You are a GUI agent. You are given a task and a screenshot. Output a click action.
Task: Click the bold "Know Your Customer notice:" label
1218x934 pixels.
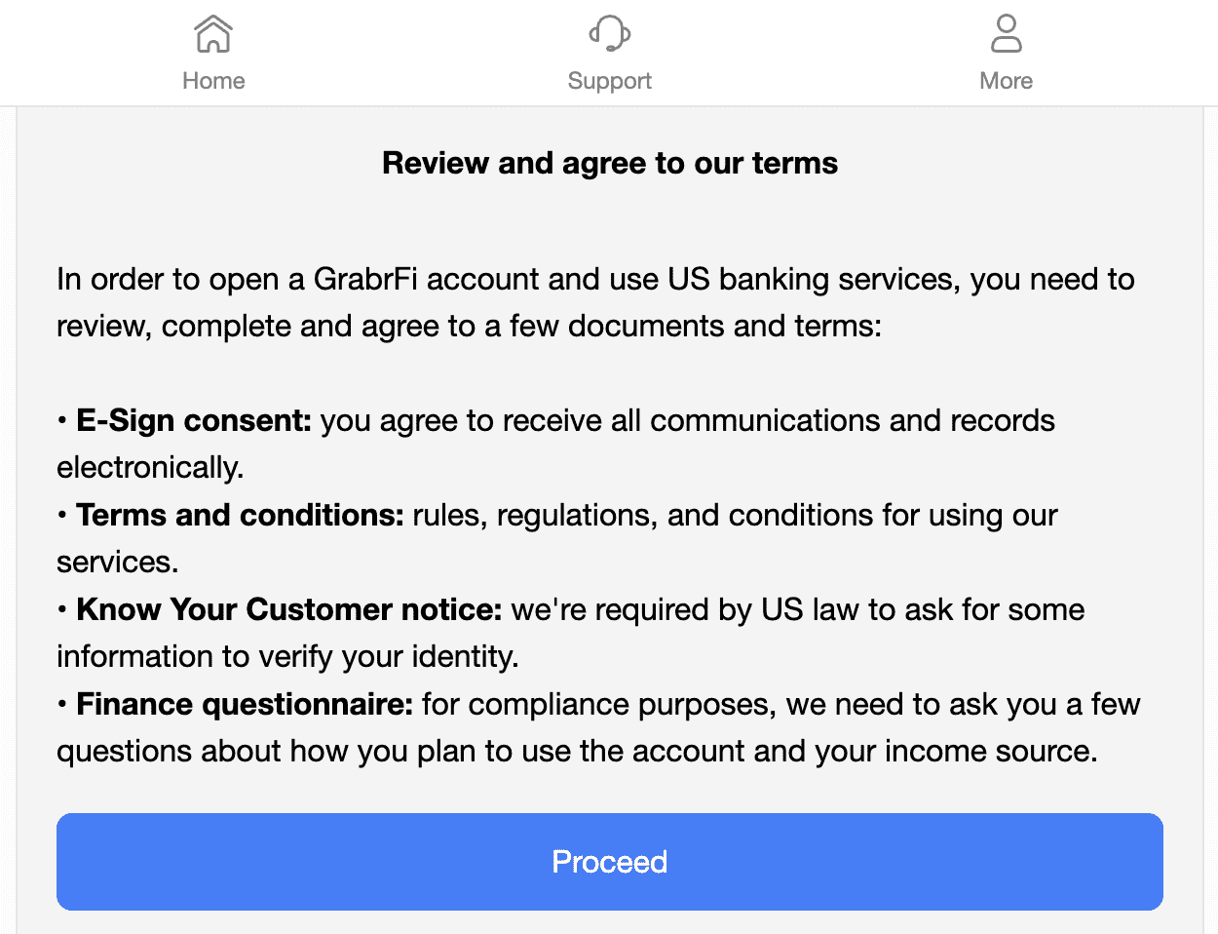coord(288,609)
